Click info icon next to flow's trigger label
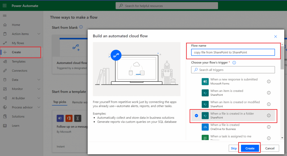287x156 pixels. tap(234, 62)
